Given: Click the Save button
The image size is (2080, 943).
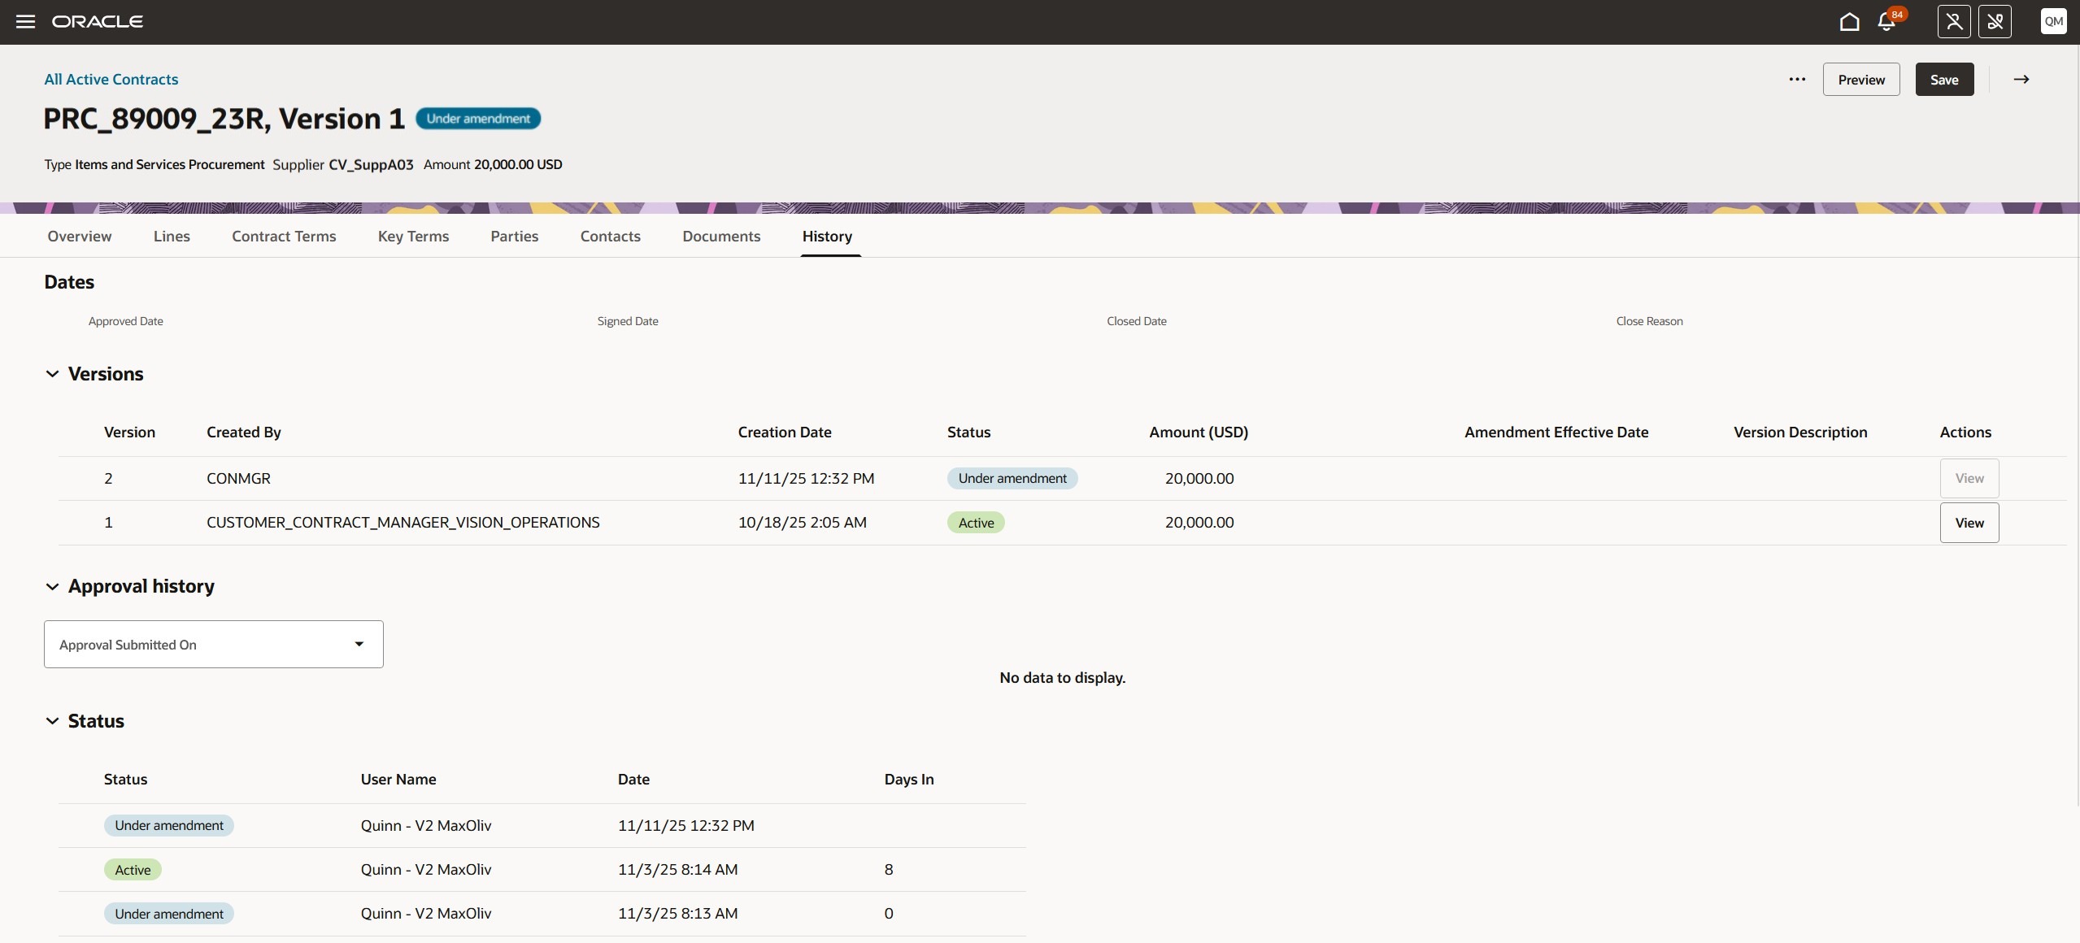Looking at the screenshot, I should [1943, 80].
